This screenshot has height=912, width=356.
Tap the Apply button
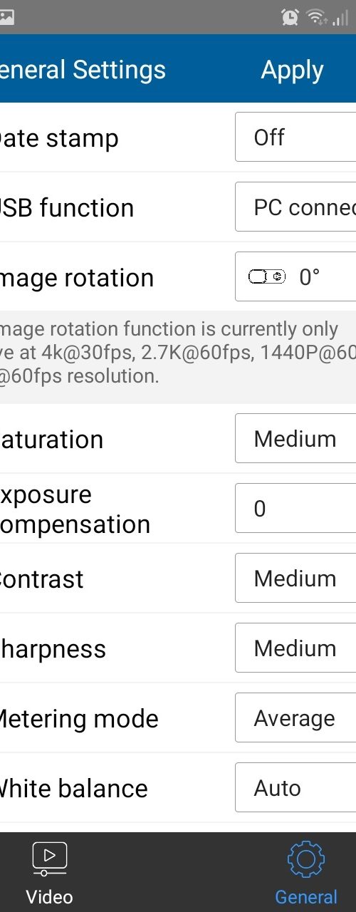[292, 70]
